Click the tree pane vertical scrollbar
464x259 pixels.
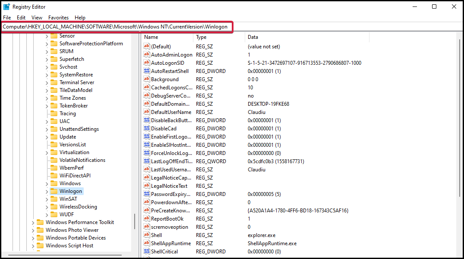(135, 221)
